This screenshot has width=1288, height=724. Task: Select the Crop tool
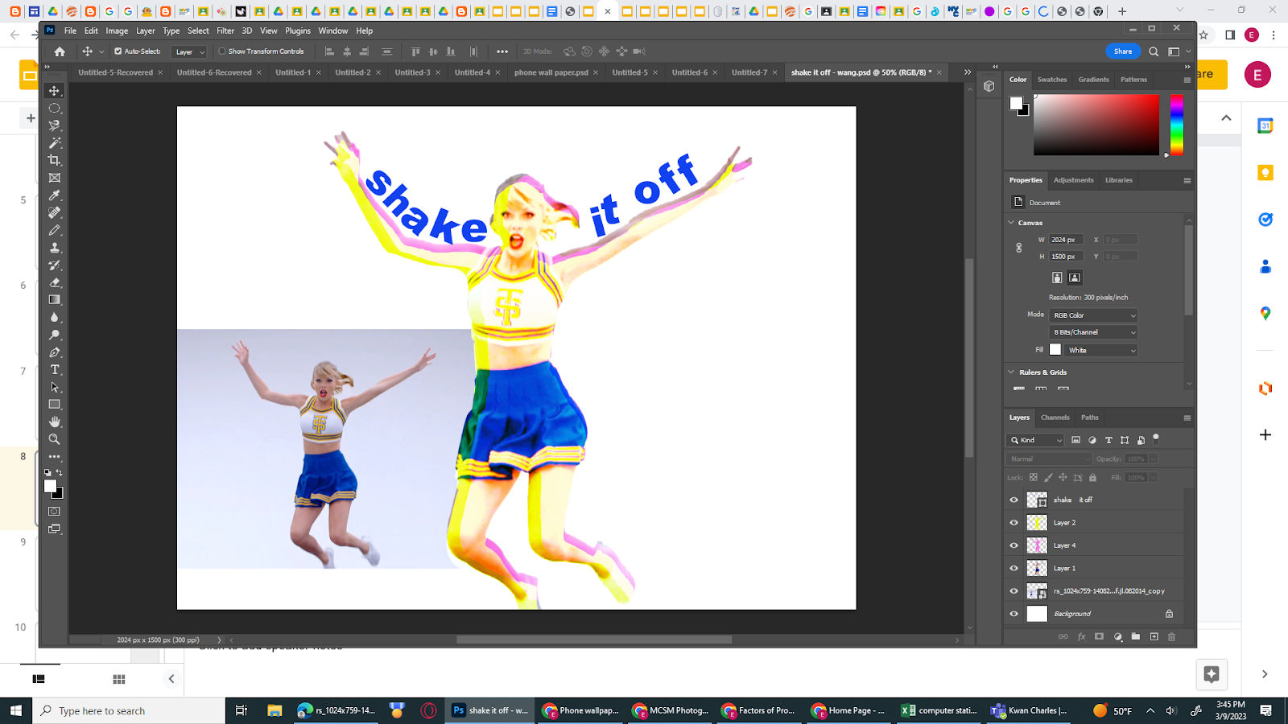55,160
